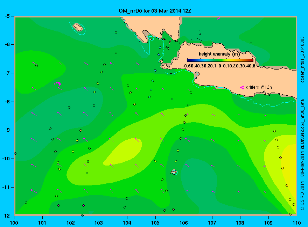Click latitude label "-10" on y-axis
The width and height of the screenshot is (308, 227).
(6, 159)
